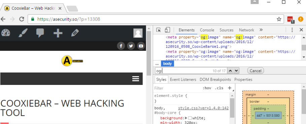Close the DevTools panel
Viewport: 306px width, 124px height.
301,30
